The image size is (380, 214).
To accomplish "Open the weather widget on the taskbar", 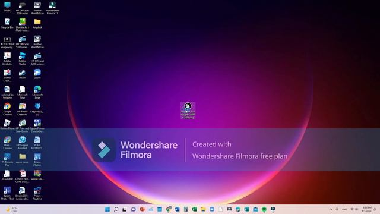I will pos(11,209).
